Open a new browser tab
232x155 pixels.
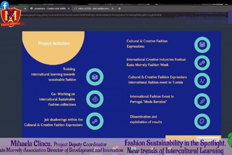(119, 8)
